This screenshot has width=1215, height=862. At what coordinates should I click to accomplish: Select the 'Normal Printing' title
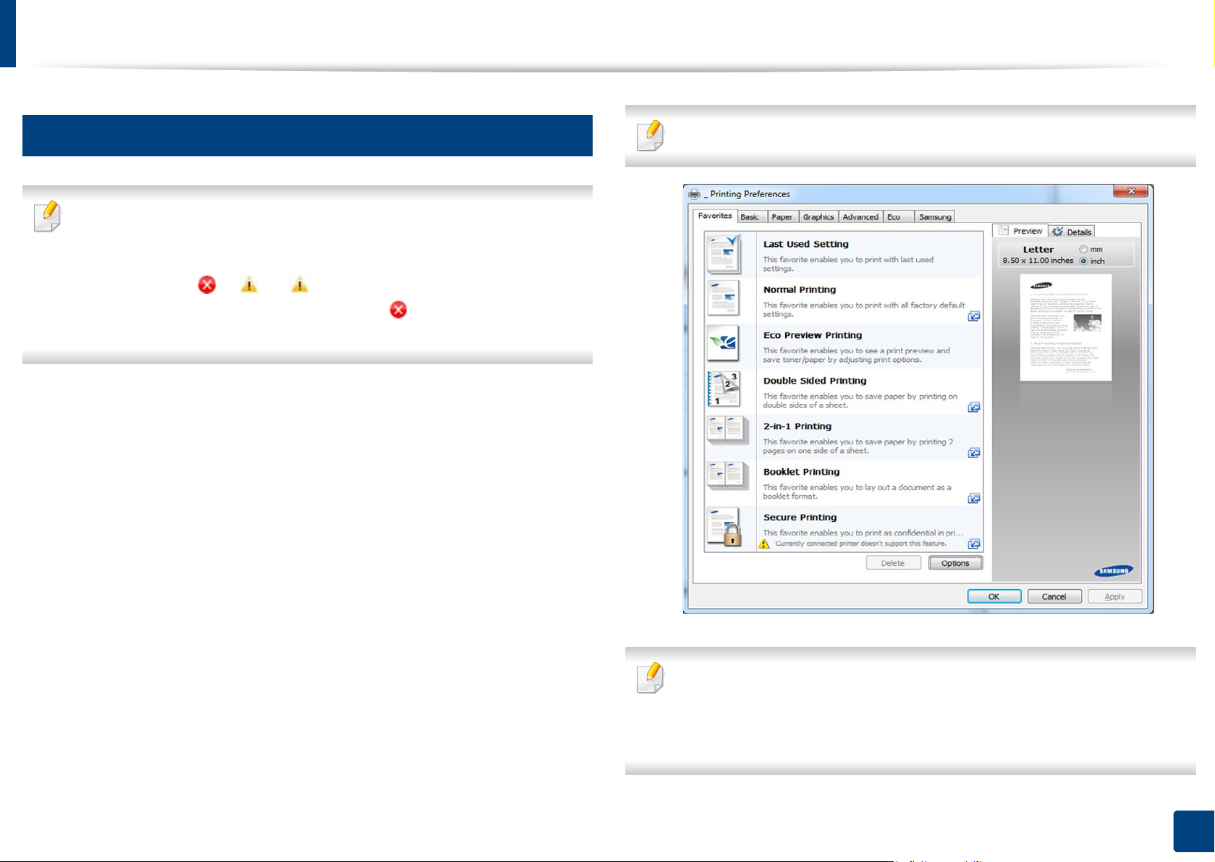click(800, 290)
